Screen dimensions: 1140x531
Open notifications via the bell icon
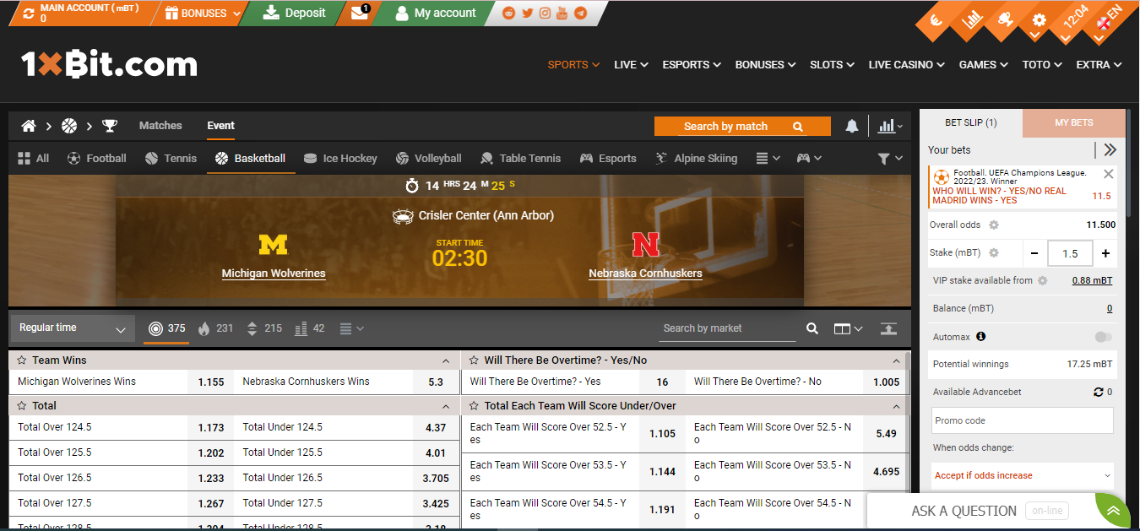851,126
